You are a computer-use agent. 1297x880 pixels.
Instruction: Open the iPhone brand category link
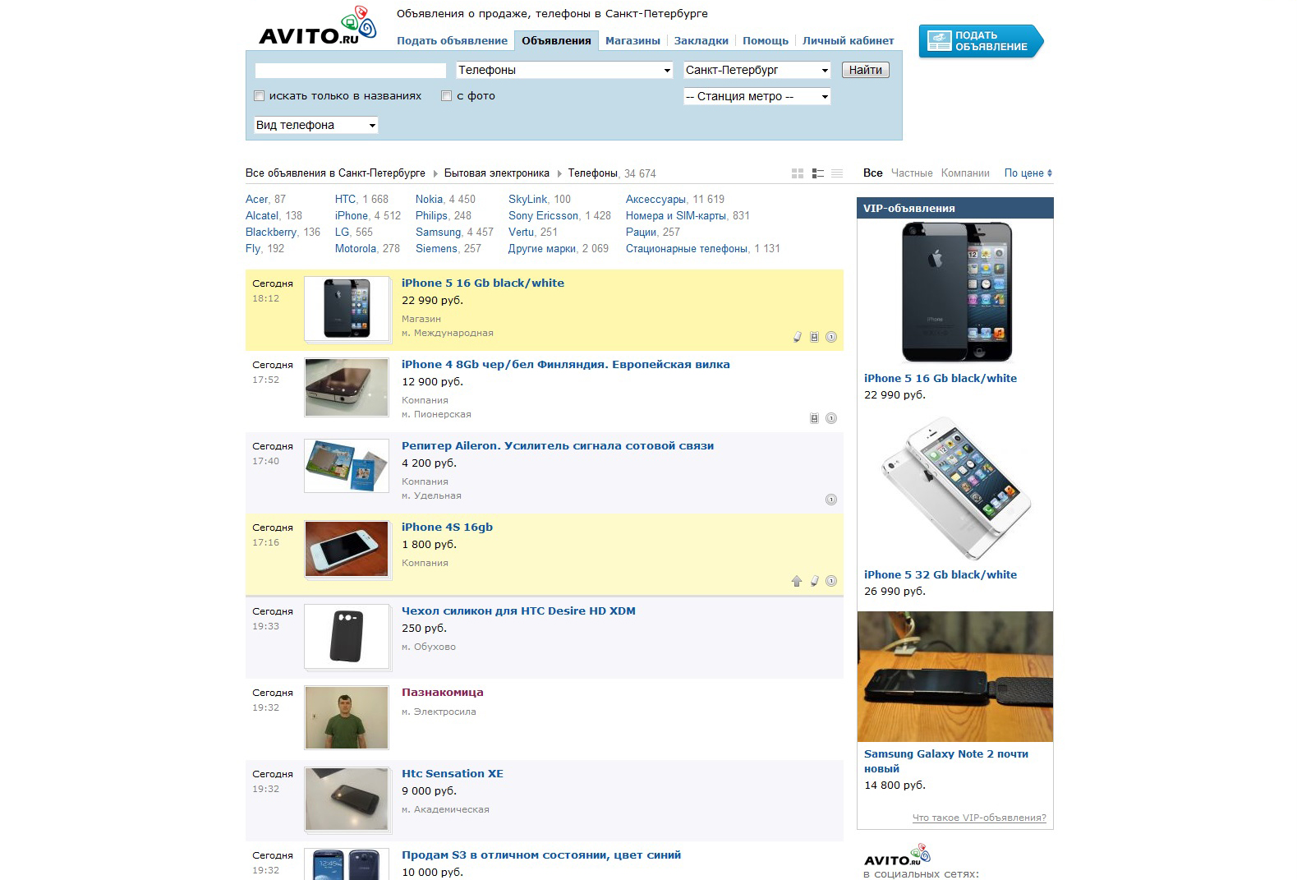click(x=352, y=216)
